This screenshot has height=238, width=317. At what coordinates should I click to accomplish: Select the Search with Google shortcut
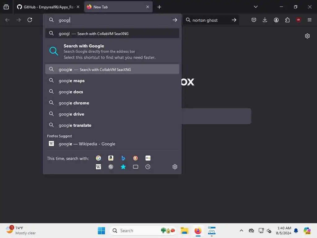tap(112, 51)
